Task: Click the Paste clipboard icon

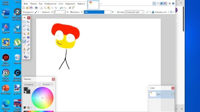Action: (x=49, y=8)
